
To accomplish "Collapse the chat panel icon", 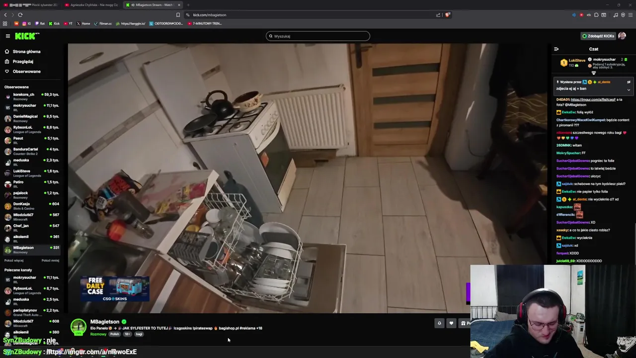I will coord(556,49).
